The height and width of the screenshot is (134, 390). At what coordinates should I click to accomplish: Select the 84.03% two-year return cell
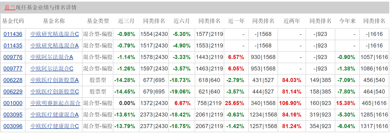[292, 80]
